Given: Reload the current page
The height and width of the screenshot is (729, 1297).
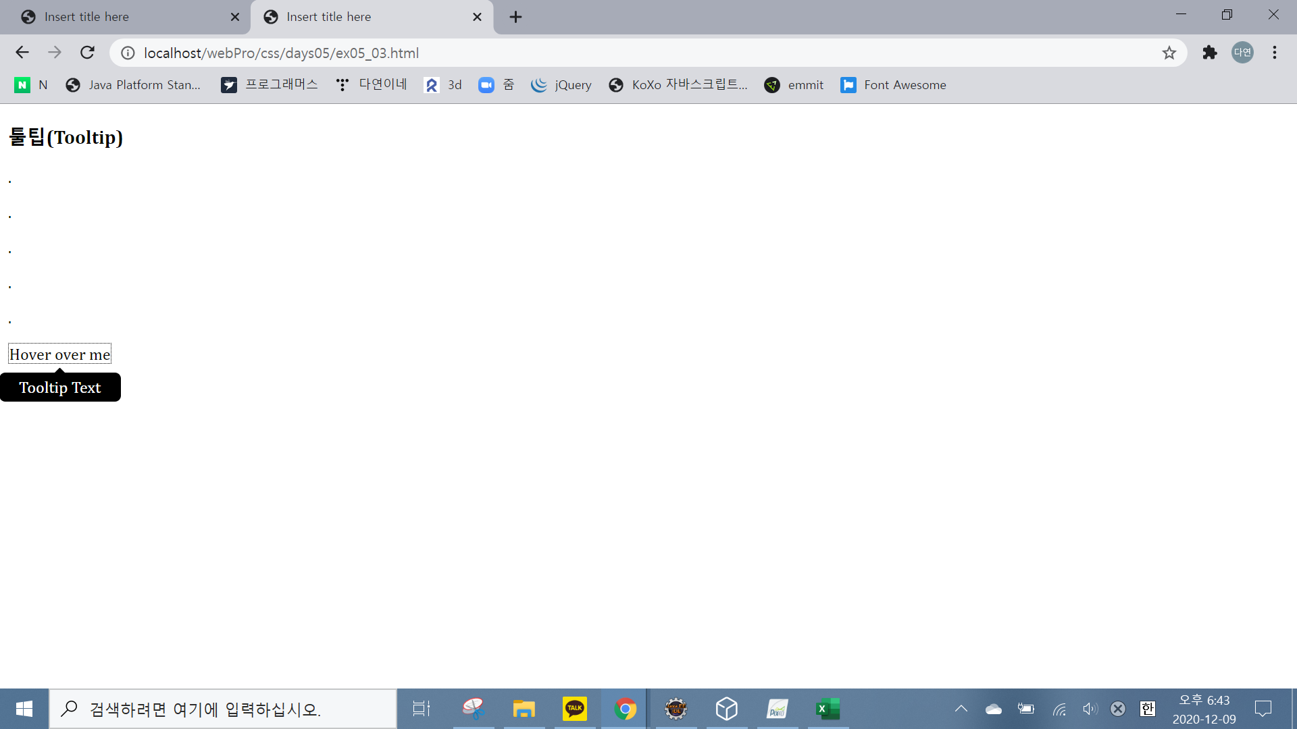Looking at the screenshot, I should (x=87, y=53).
